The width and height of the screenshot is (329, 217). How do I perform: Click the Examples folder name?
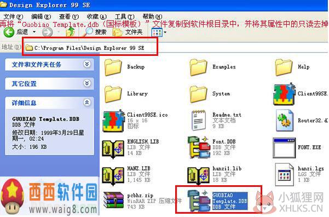pos(224,67)
